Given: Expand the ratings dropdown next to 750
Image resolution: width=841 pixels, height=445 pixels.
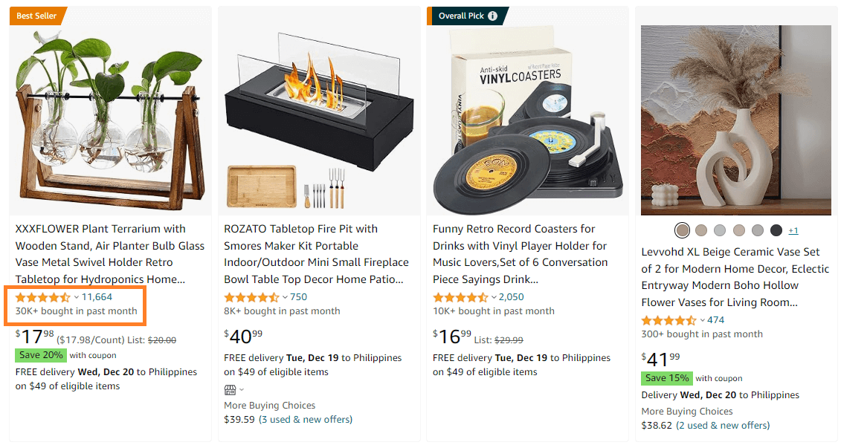Looking at the screenshot, I should 286,296.
